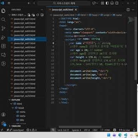Image resolution: width=138 pixels, height=138 pixels.
Task: Collapse the head node in Outline
Action: click(13, 108)
